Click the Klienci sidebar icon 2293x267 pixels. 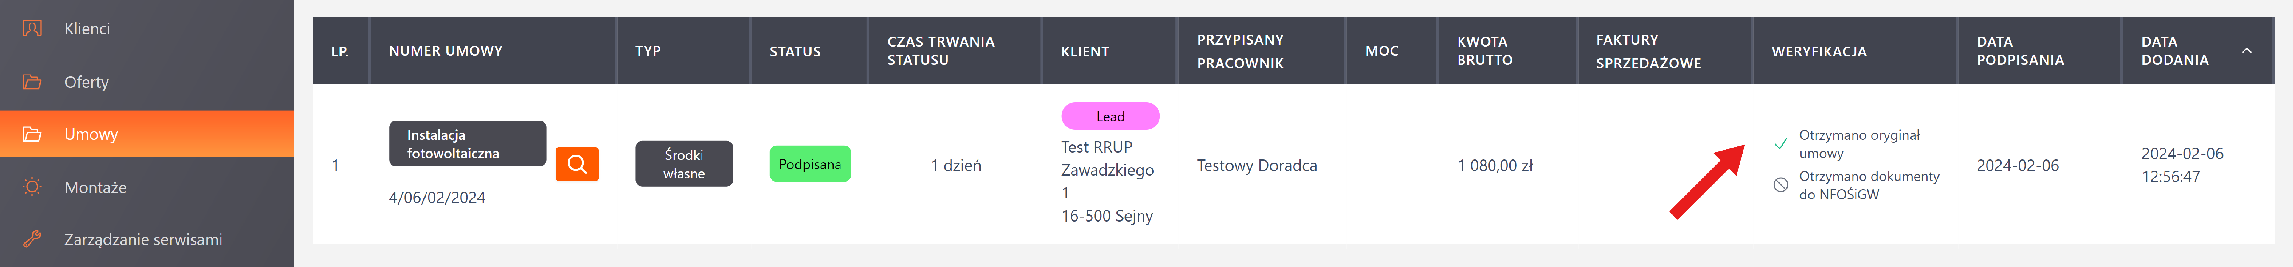[x=32, y=29]
